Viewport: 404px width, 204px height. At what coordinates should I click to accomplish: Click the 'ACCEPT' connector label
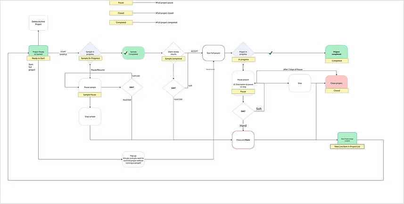pos(195,51)
